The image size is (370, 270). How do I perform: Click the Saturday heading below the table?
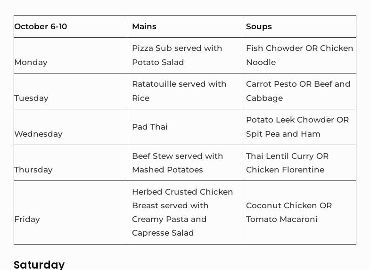(39, 265)
